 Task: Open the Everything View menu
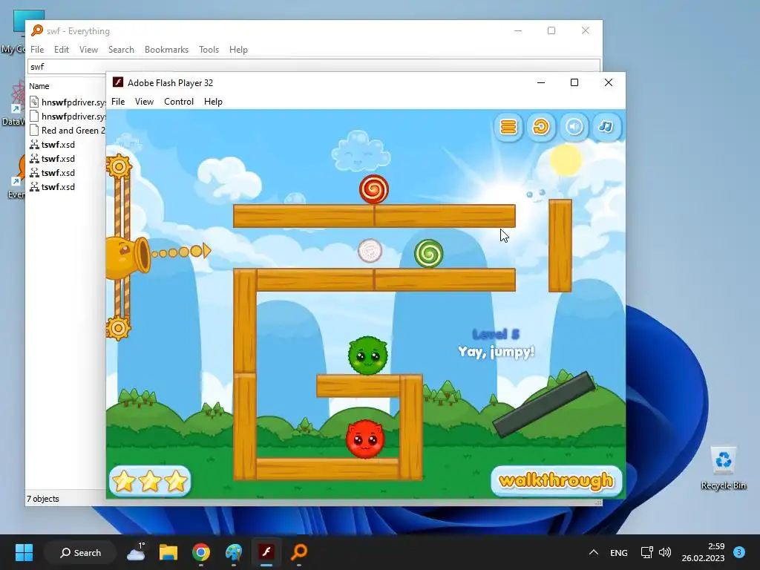pyautogui.click(x=89, y=50)
